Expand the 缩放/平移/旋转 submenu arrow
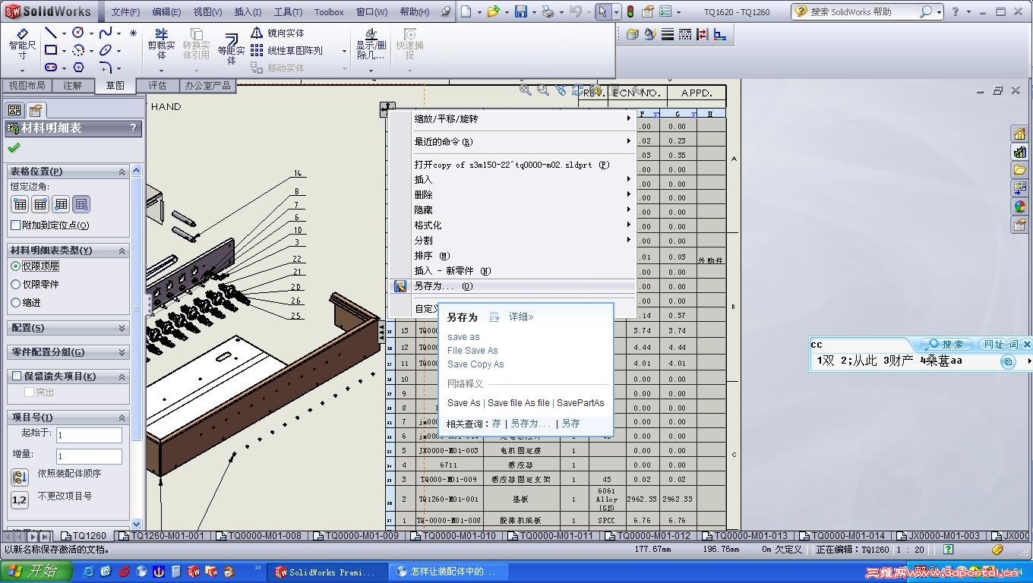The image size is (1033, 583). click(x=628, y=118)
